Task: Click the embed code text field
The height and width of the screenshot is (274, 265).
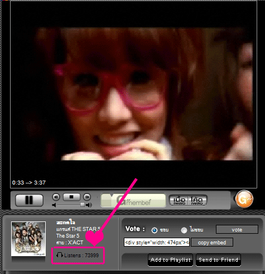Action: tap(157, 242)
